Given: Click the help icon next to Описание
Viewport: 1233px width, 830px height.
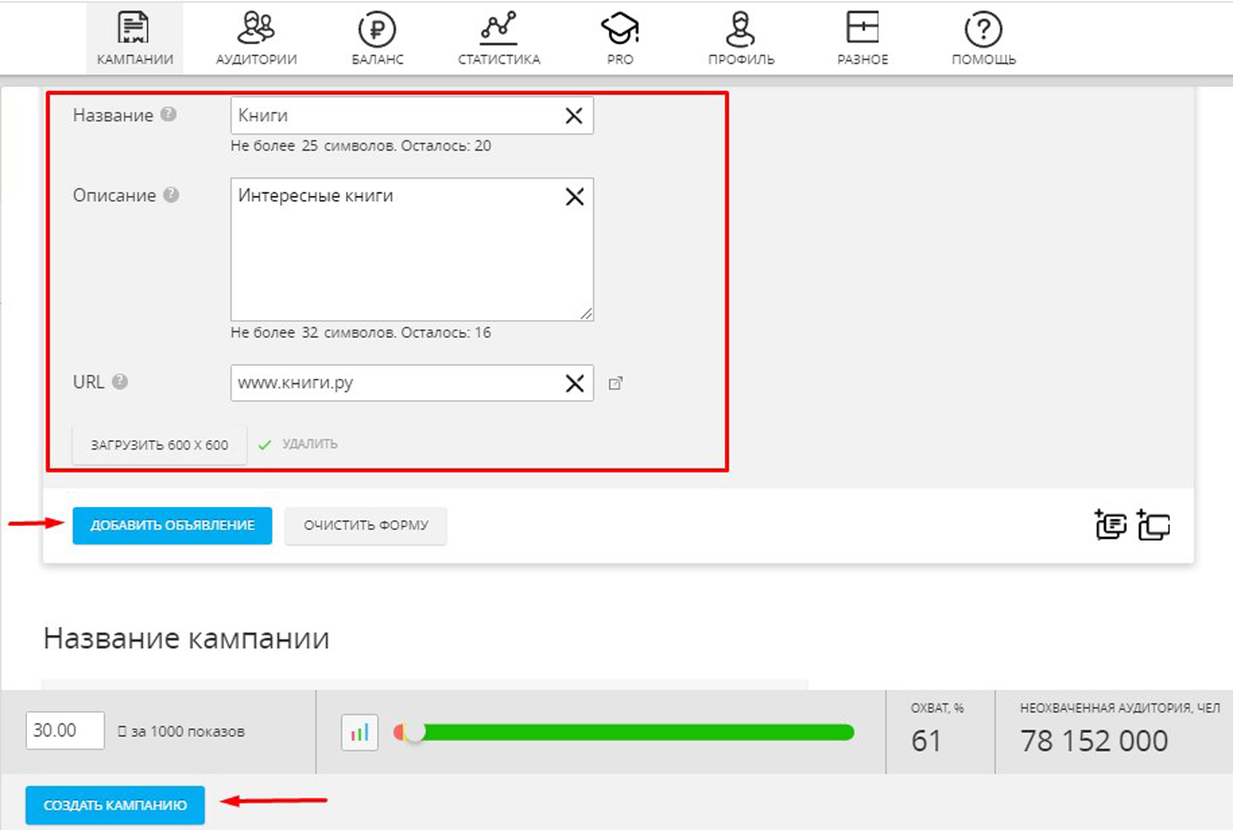Looking at the screenshot, I should pyautogui.click(x=171, y=195).
